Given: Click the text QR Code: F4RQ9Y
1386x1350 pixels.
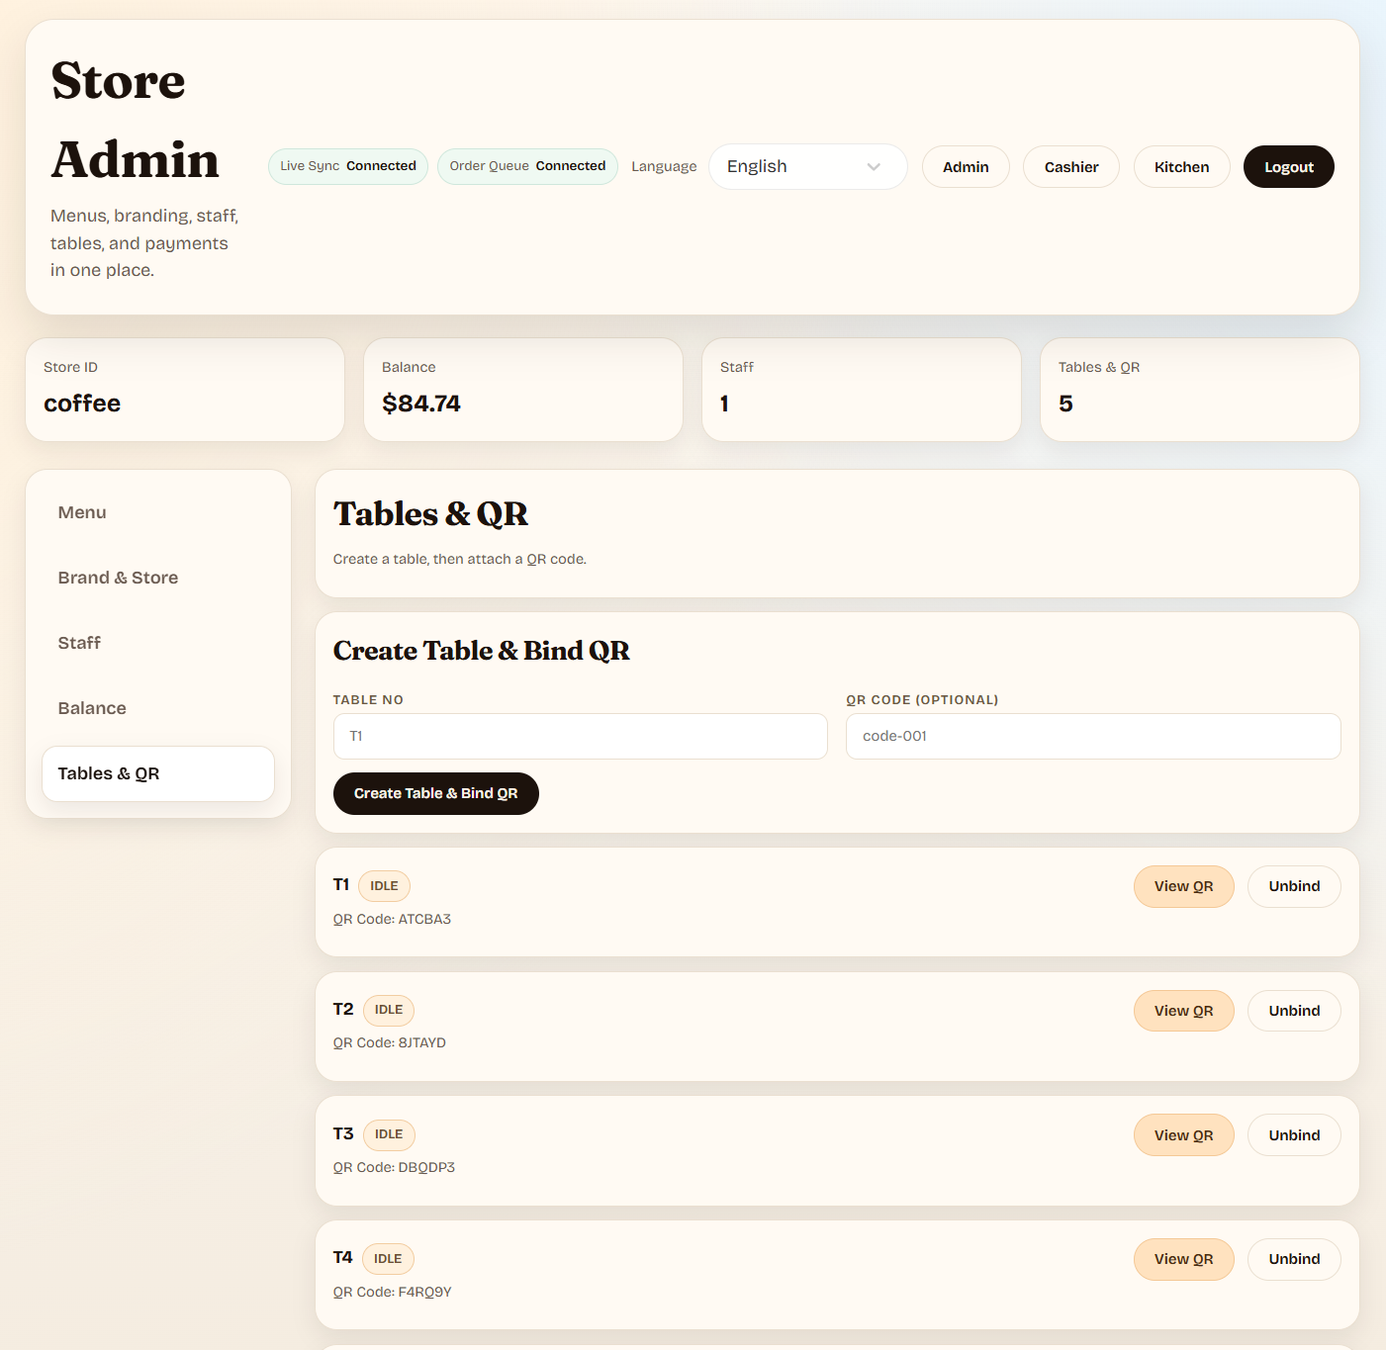Looking at the screenshot, I should click(392, 1292).
